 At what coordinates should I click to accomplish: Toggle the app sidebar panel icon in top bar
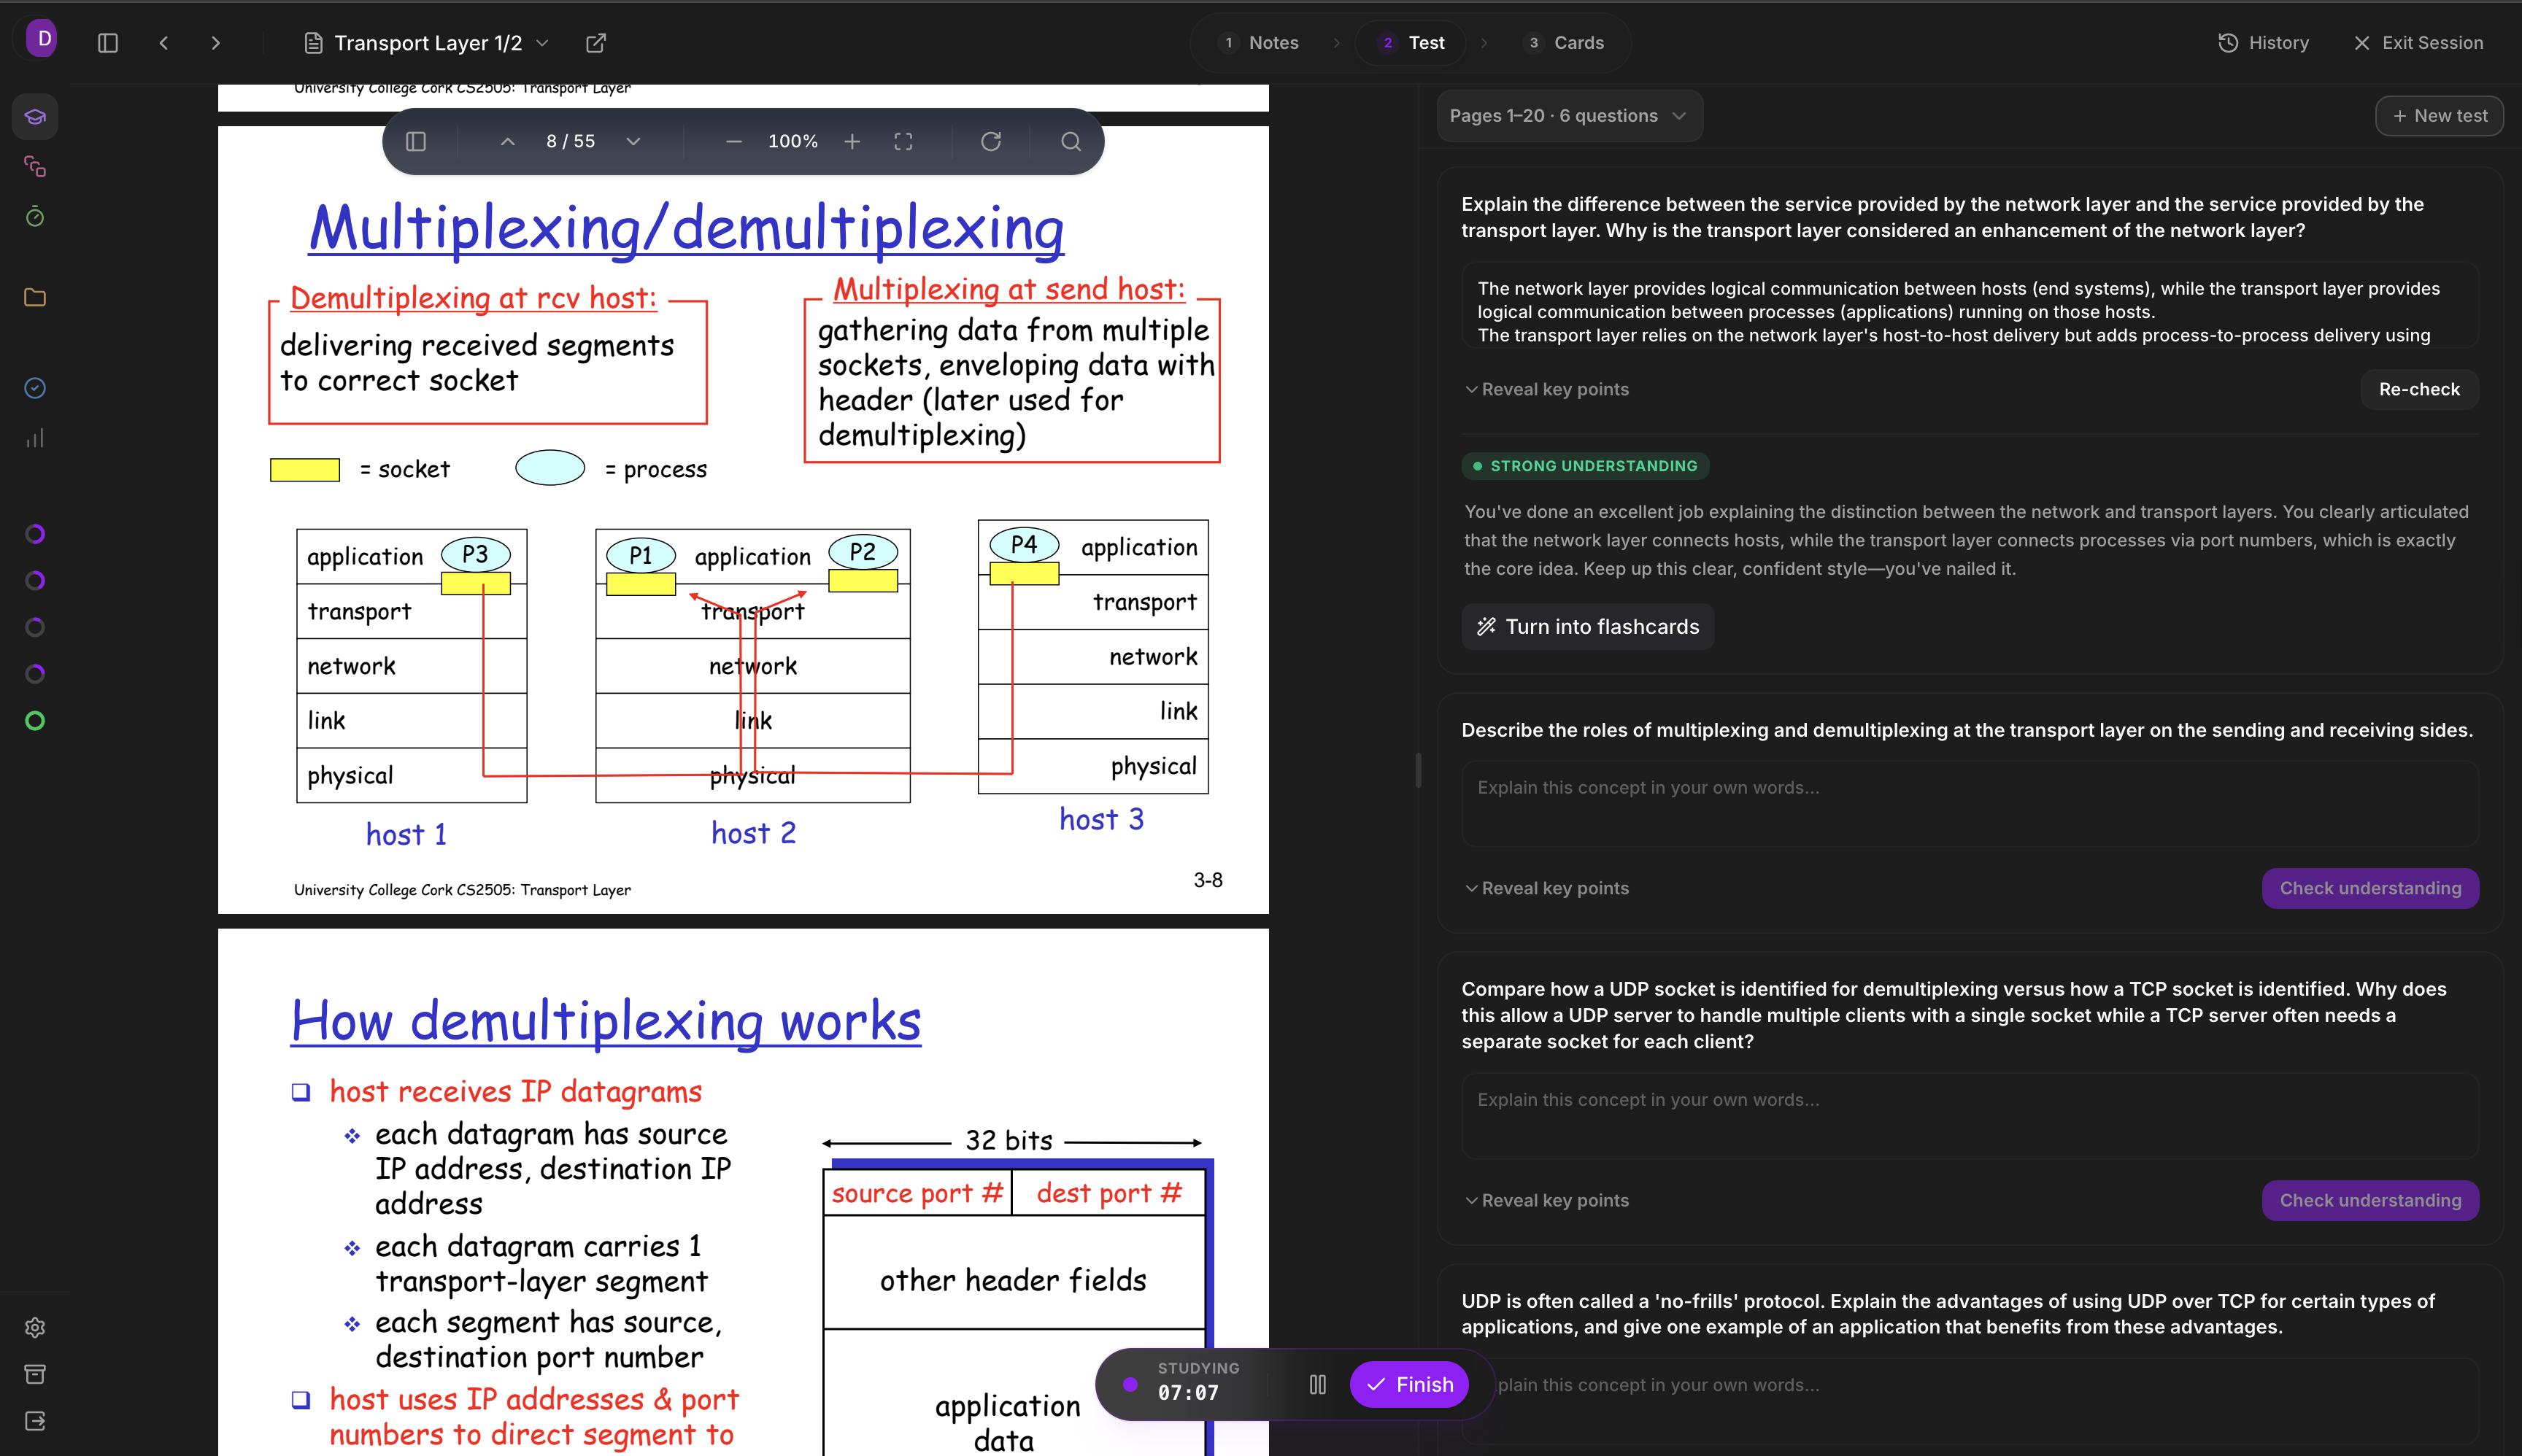(x=108, y=43)
